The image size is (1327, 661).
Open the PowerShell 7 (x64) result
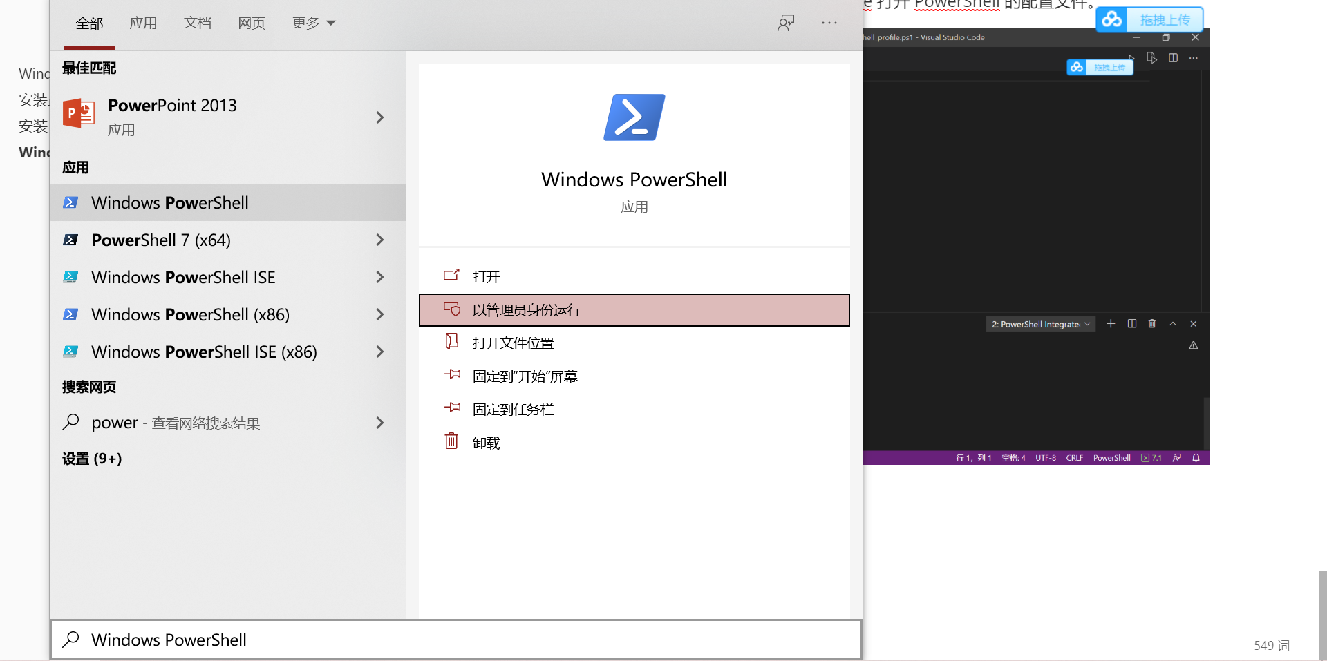click(228, 240)
